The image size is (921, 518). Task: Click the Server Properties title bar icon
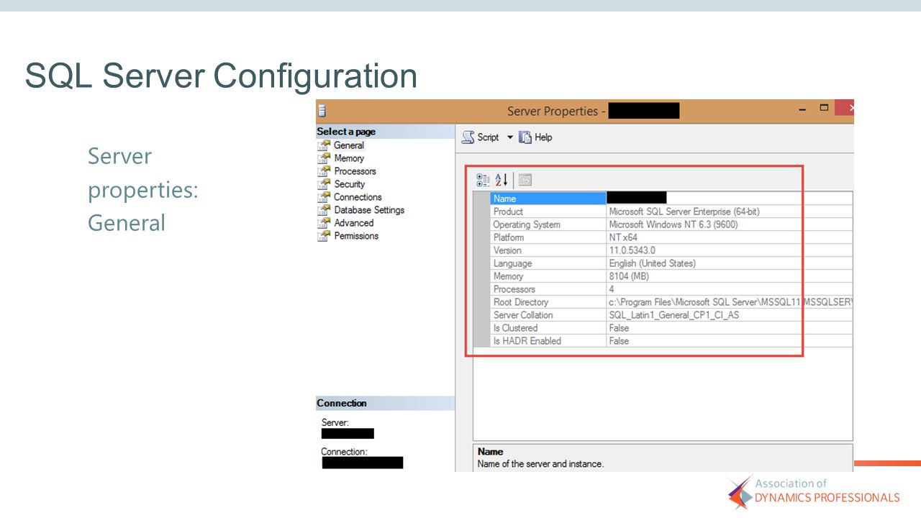pos(322,111)
